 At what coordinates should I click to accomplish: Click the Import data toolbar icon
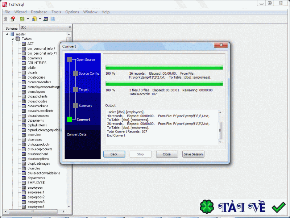(x=34, y=18)
